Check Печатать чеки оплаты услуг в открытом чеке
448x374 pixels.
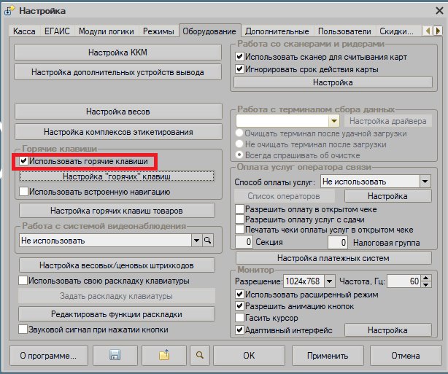tap(239, 230)
